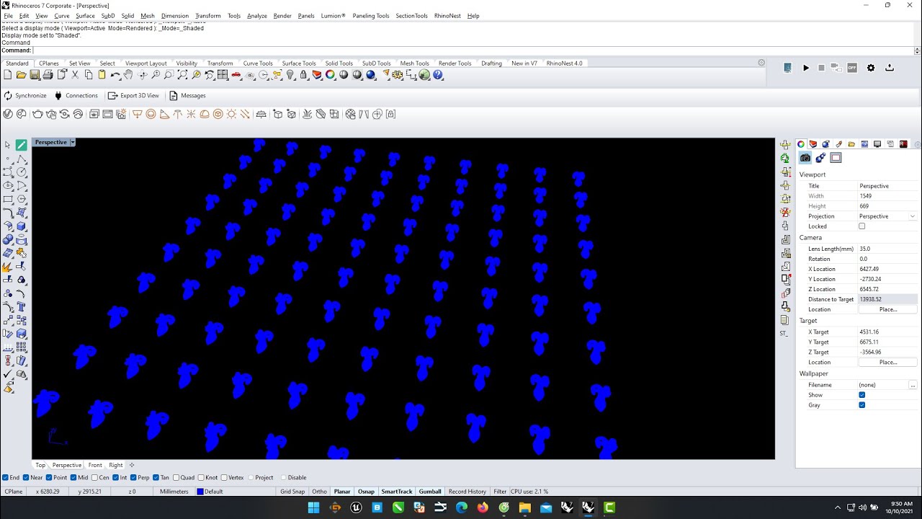Screen dimensions: 922x519
Task: Toggle Grid Snap in status bar
Action: coord(292,492)
